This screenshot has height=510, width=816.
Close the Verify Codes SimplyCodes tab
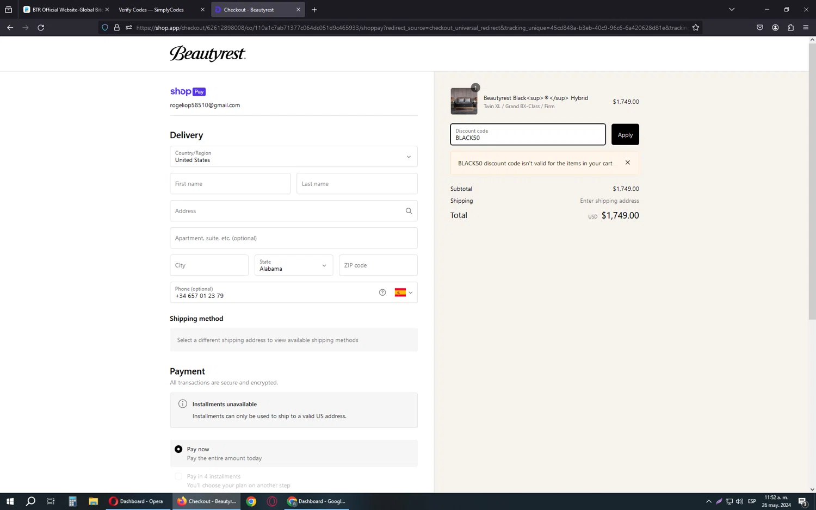click(x=202, y=10)
